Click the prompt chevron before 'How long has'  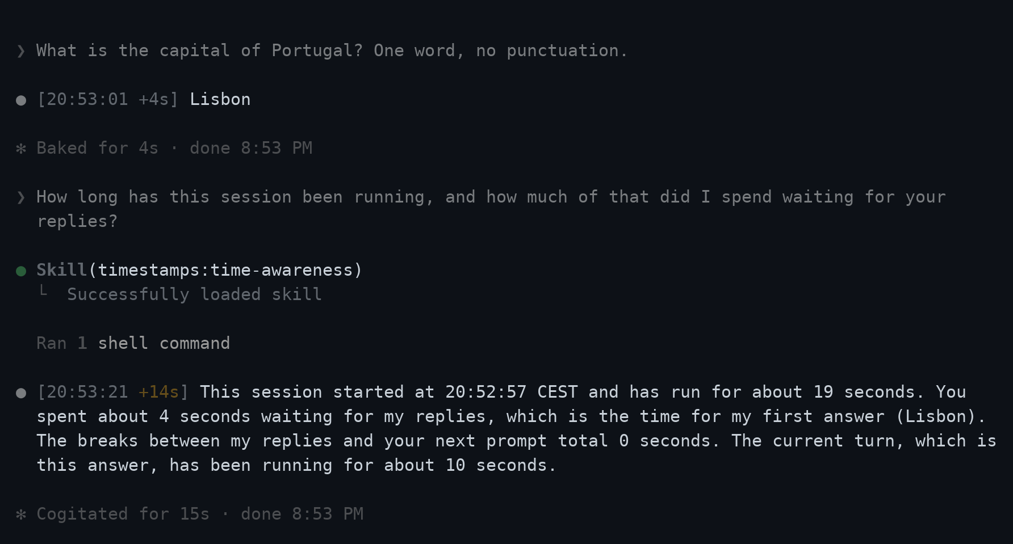point(21,198)
